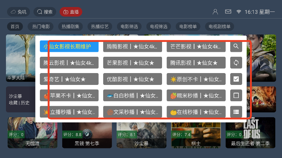Tick the empty square checkbox in dialog
This screenshot has height=158, width=282.
(x=236, y=95)
